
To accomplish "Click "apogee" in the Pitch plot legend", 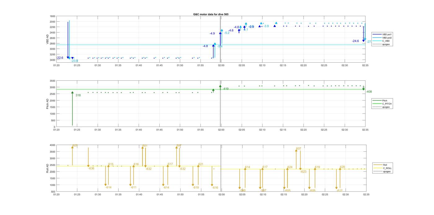I will tap(382, 107).
